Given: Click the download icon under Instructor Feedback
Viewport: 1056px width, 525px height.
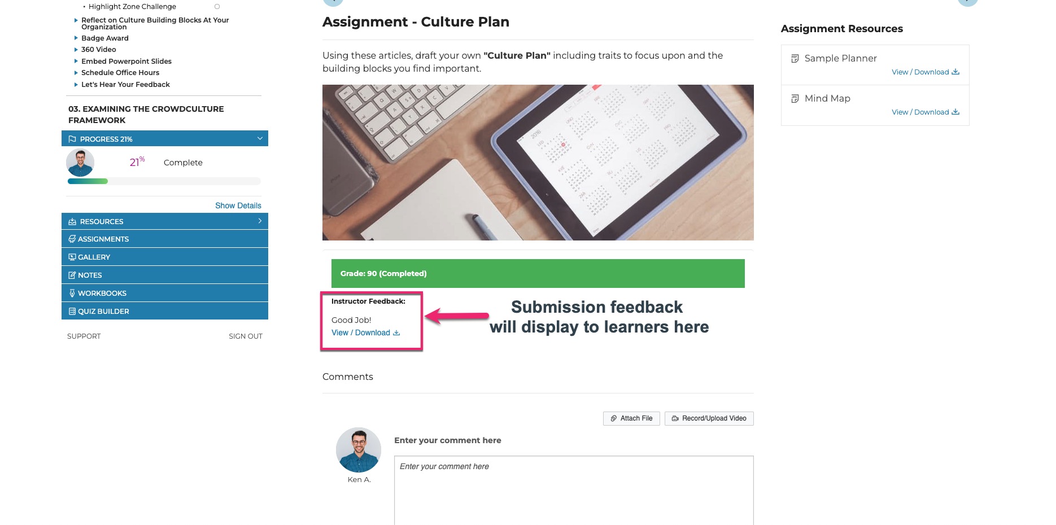Looking at the screenshot, I should (396, 333).
